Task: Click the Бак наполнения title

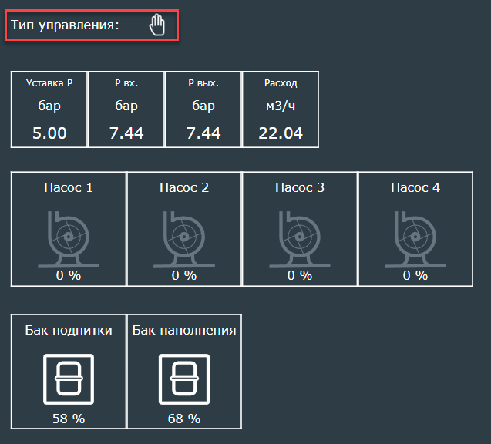Action: [x=184, y=330]
